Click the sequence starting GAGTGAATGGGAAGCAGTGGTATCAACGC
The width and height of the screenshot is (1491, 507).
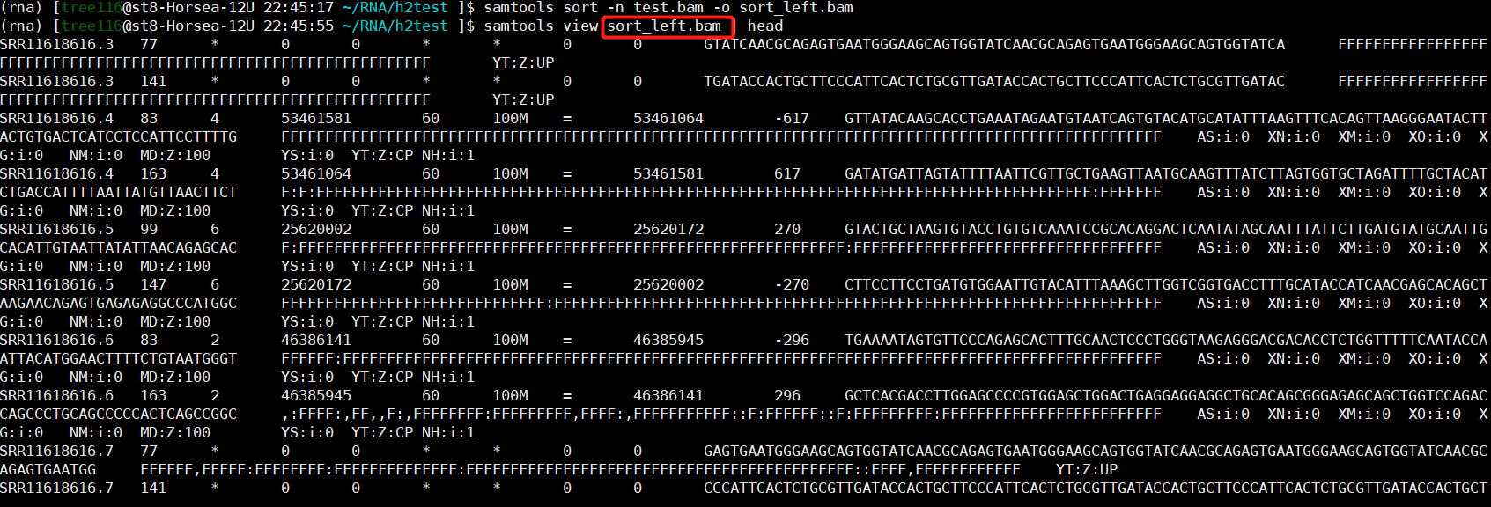click(x=1096, y=451)
